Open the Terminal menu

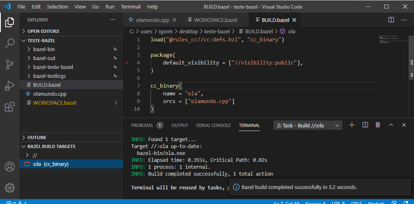click(130, 6)
